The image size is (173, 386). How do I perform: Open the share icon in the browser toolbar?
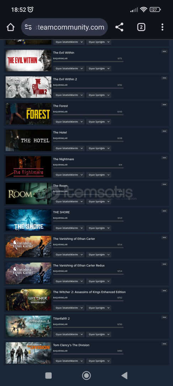pos(119,27)
